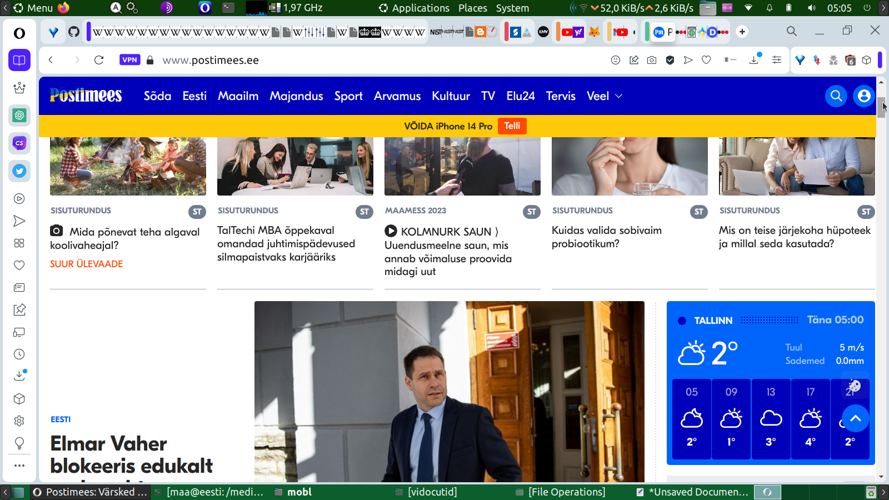Open the Postimees user account icon
889x500 pixels.
click(863, 96)
